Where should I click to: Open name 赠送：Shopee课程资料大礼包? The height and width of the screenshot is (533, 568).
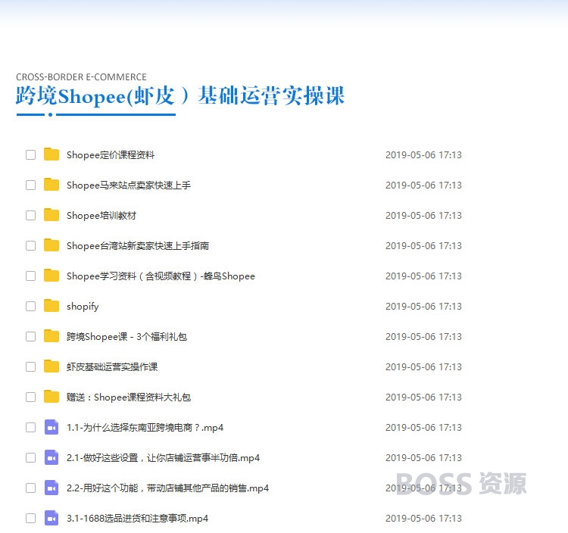[129, 397]
